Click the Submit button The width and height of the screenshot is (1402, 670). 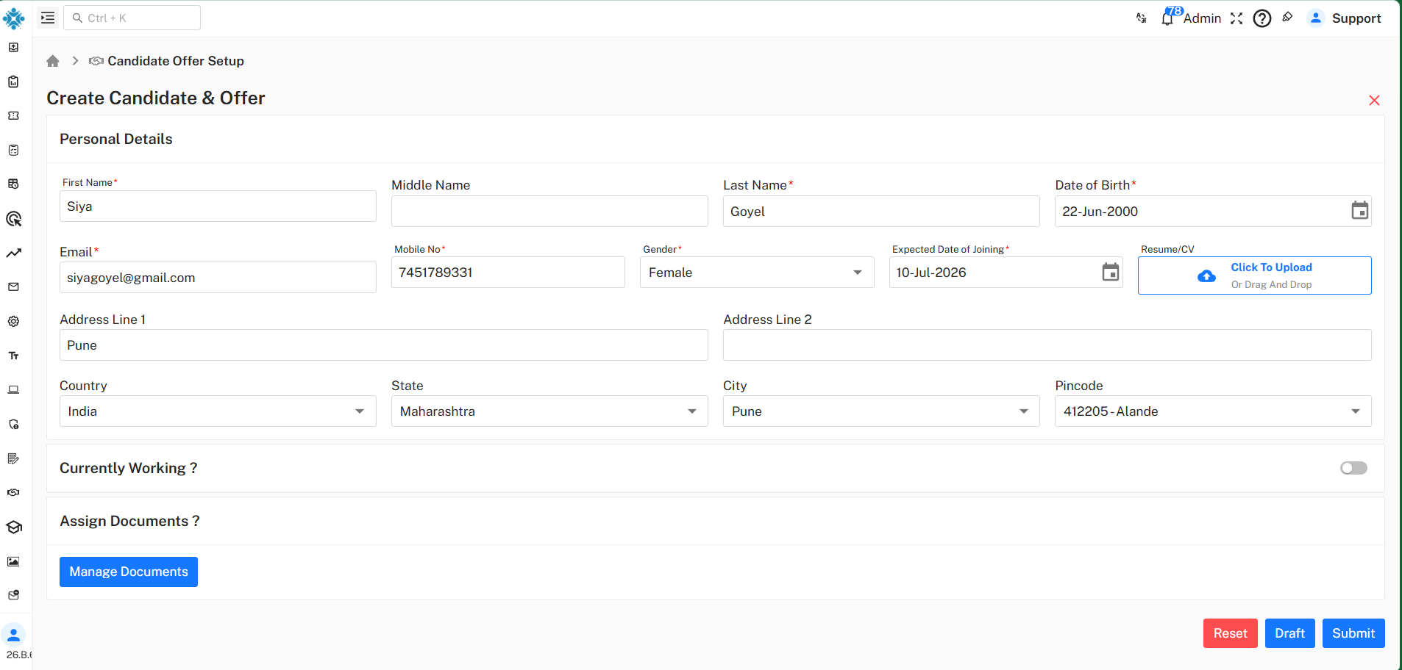(1353, 633)
